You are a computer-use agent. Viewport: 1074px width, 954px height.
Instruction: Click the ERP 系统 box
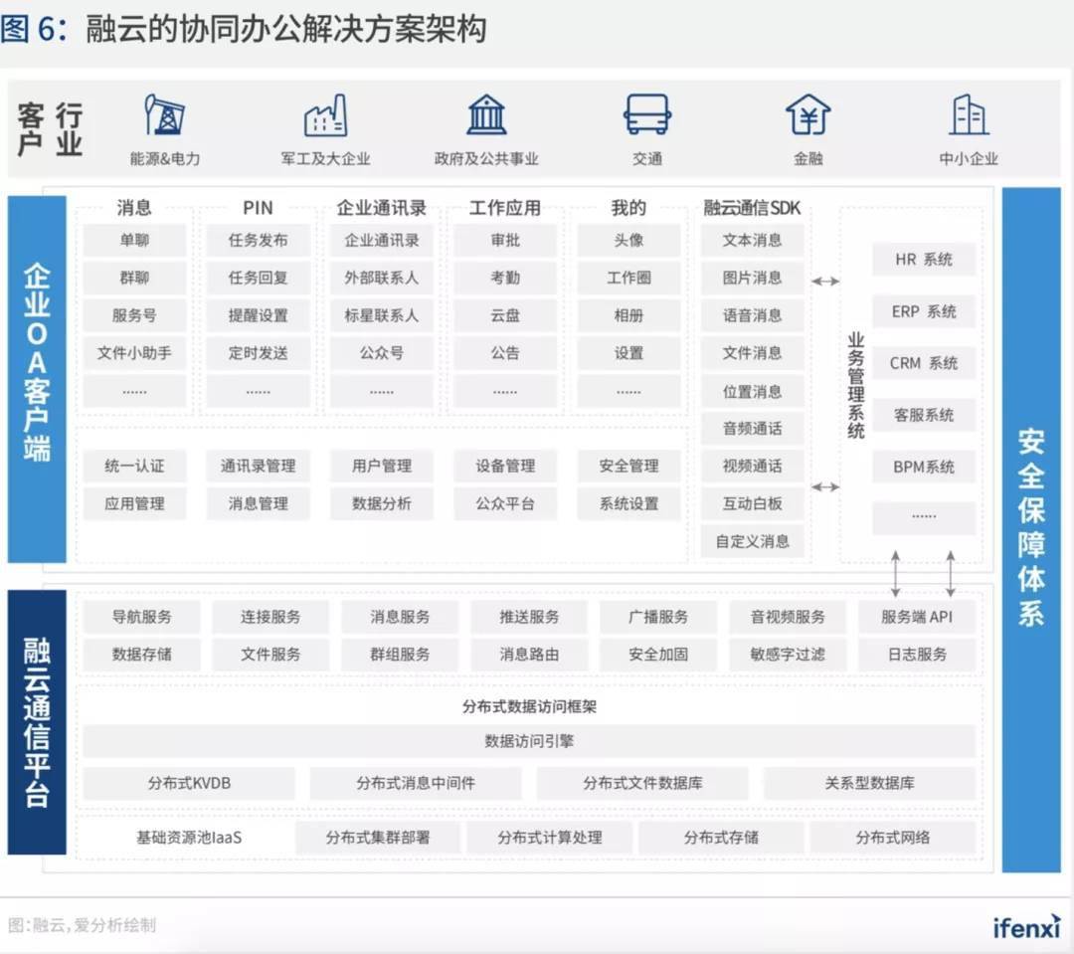pyautogui.click(x=924, y=311)
